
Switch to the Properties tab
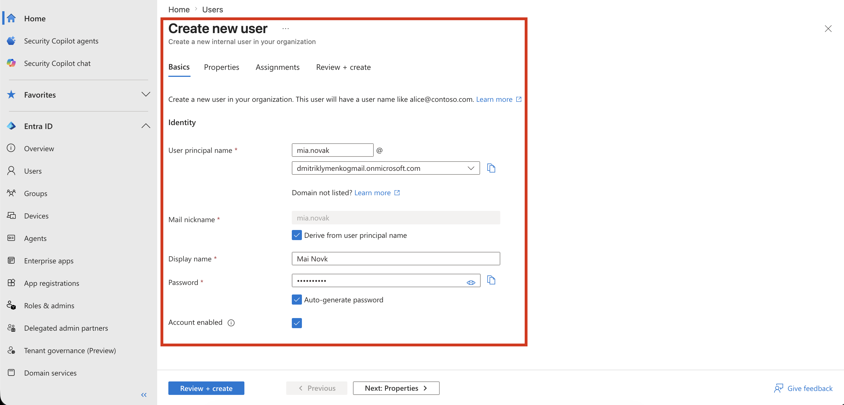coord(221,67)
